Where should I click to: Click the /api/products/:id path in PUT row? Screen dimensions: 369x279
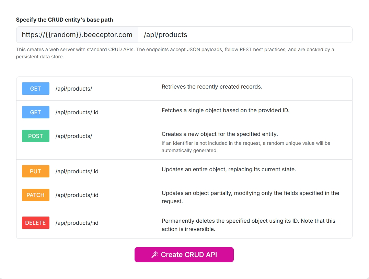(77, 171)
